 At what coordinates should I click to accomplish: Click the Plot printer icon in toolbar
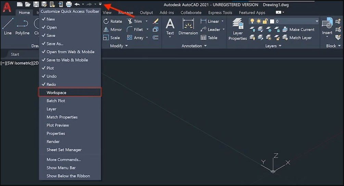tap(69, 4)
